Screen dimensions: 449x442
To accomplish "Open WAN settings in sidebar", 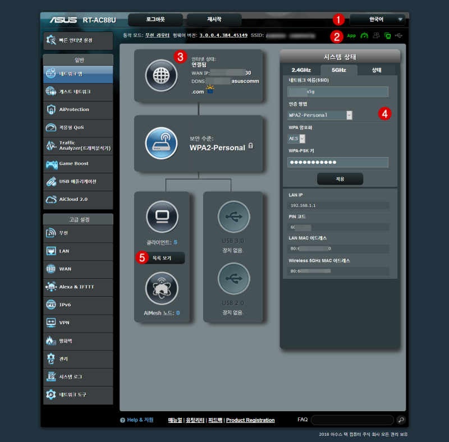I will [x=78, y=269].
